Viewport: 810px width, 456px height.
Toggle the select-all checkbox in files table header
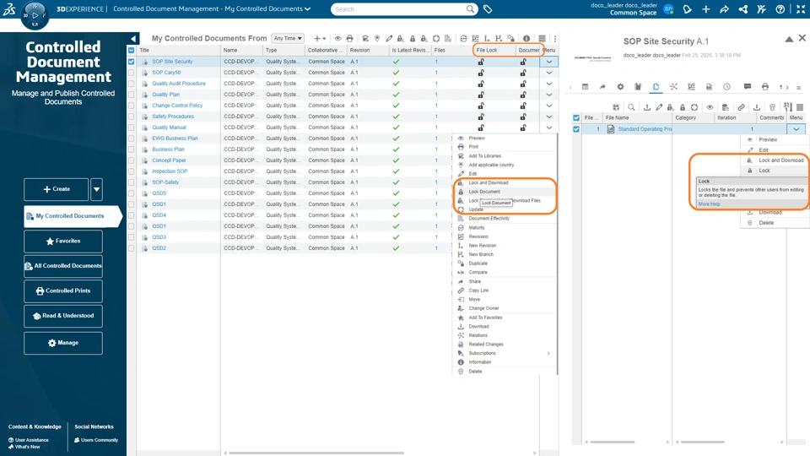click(576, 118)
